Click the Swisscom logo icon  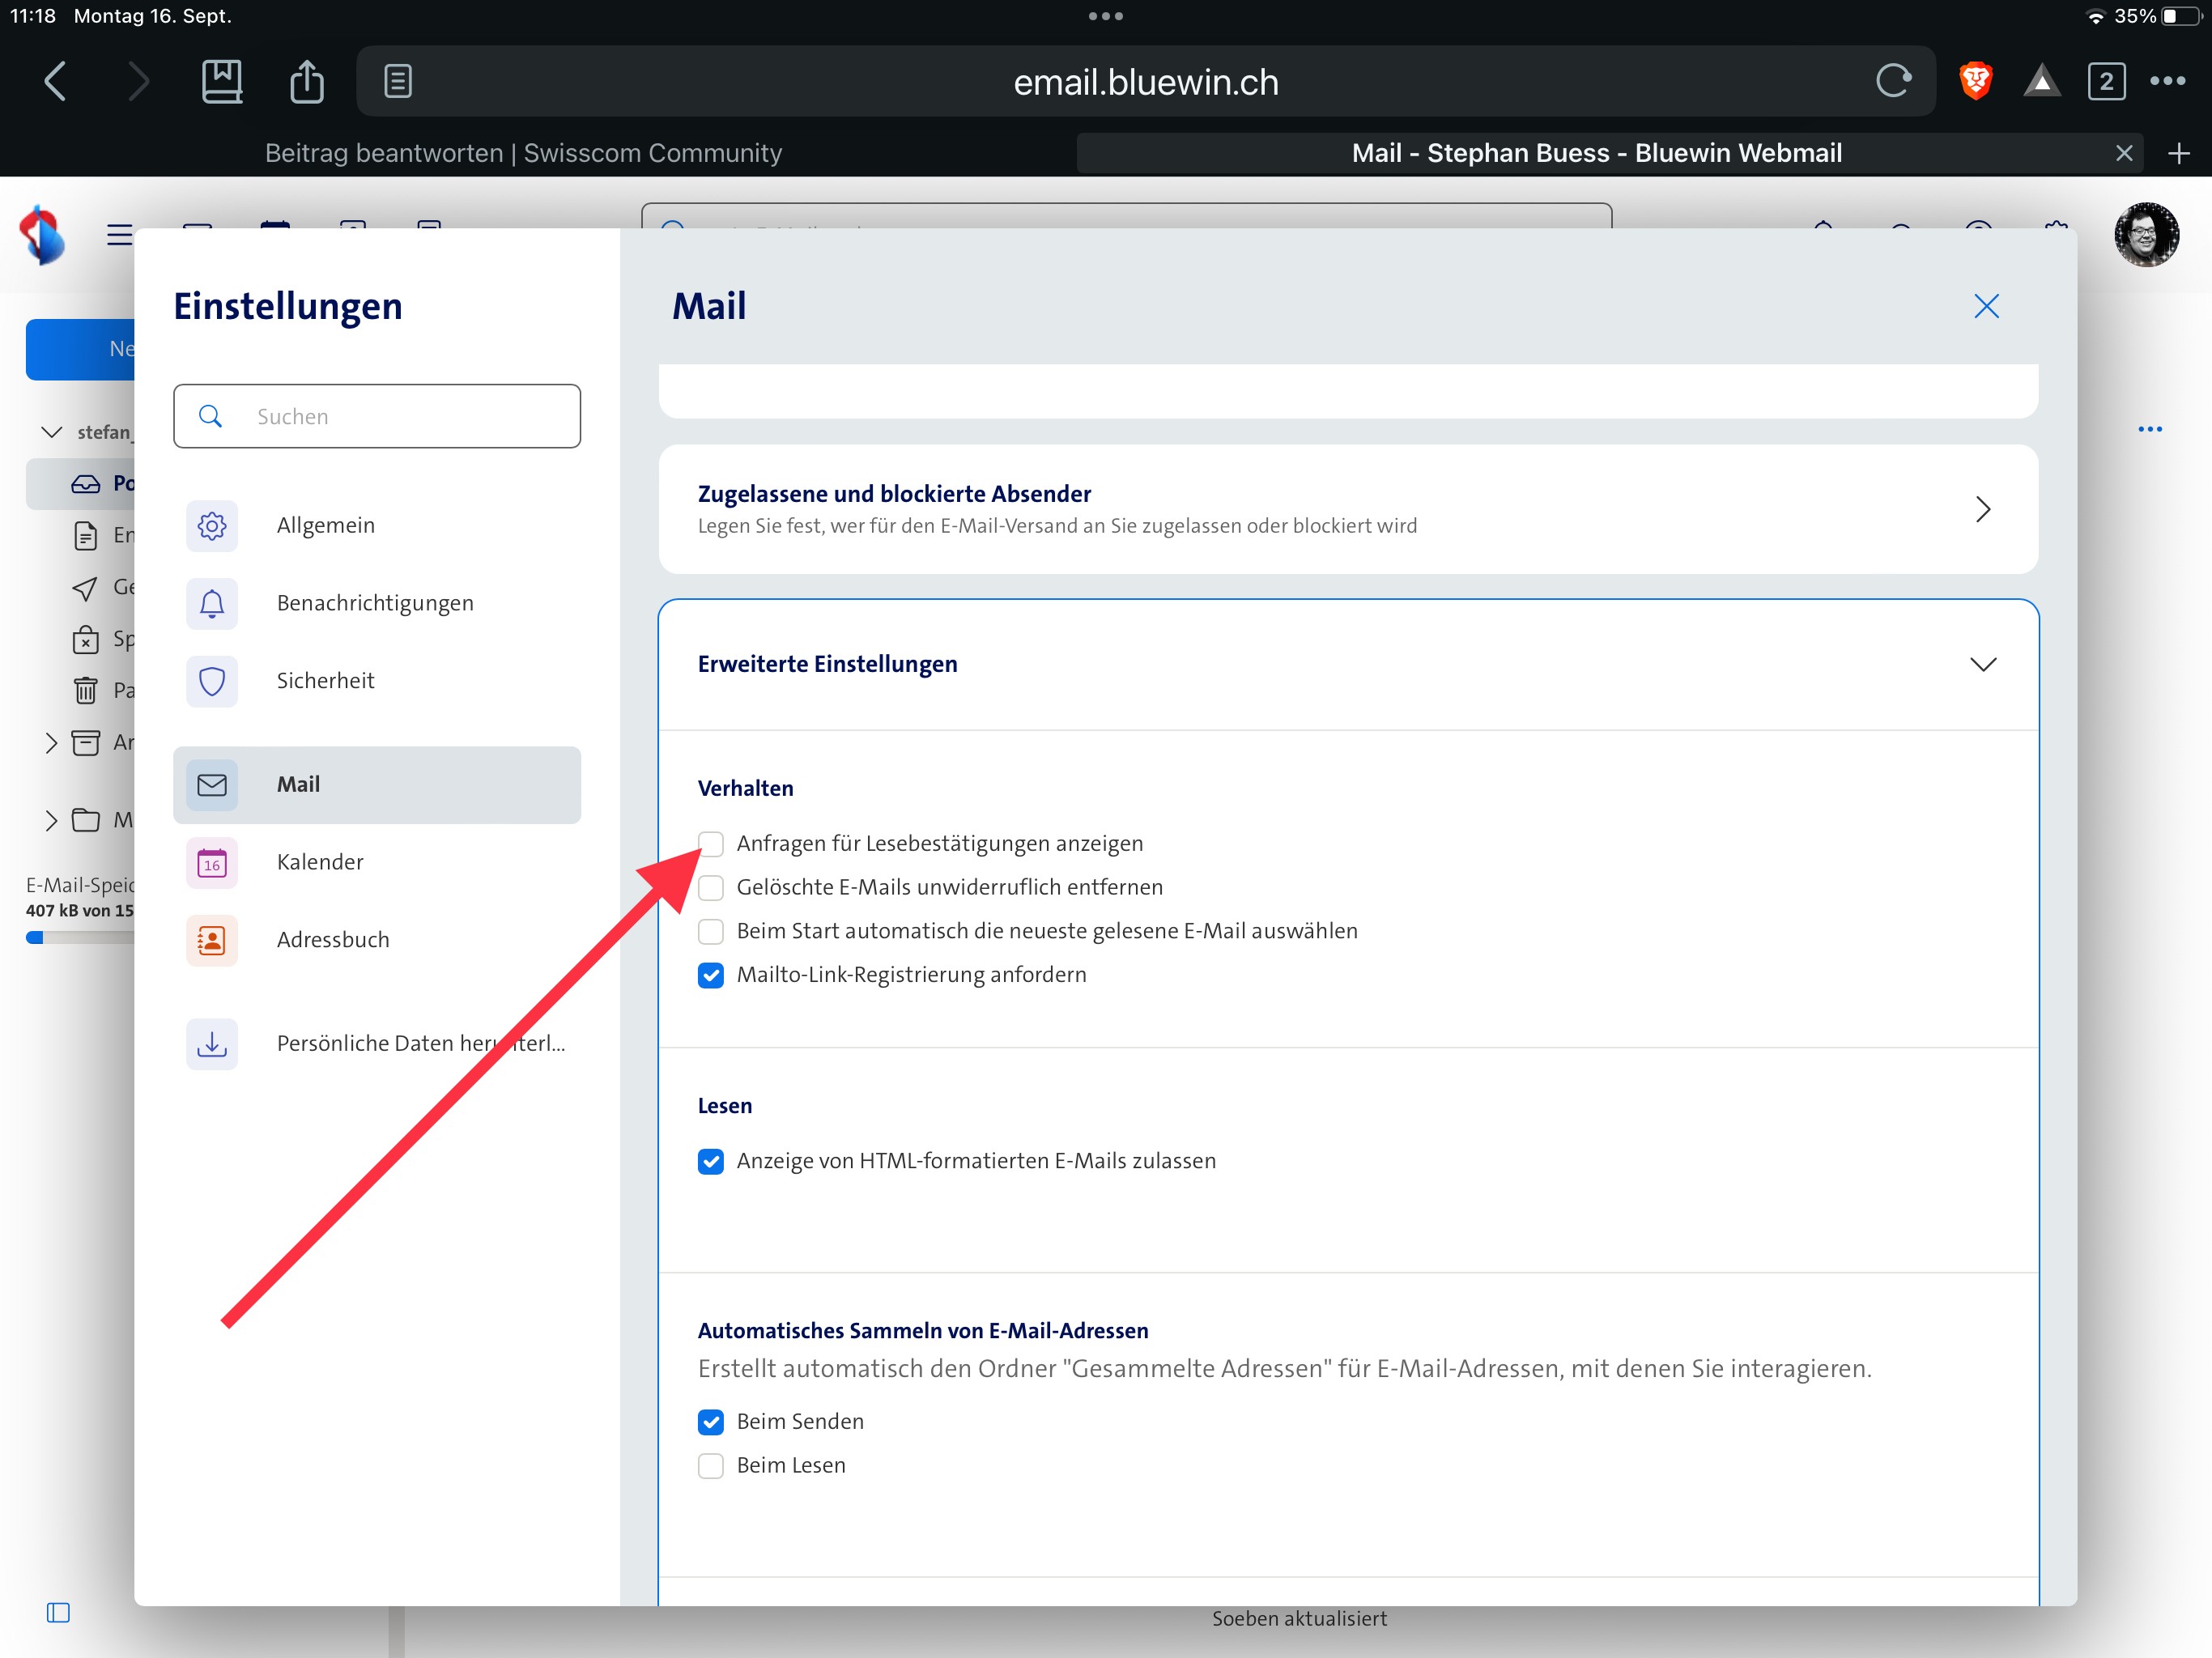pos(42,235)
